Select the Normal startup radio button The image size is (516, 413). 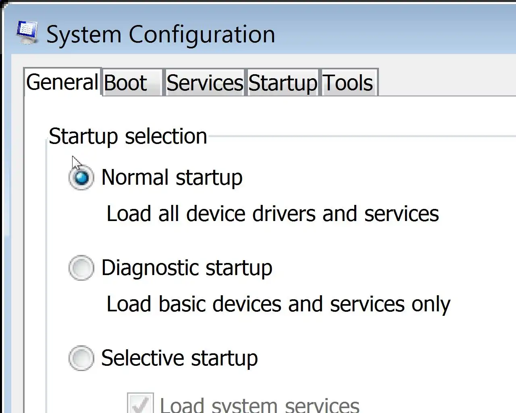[81, 178]
